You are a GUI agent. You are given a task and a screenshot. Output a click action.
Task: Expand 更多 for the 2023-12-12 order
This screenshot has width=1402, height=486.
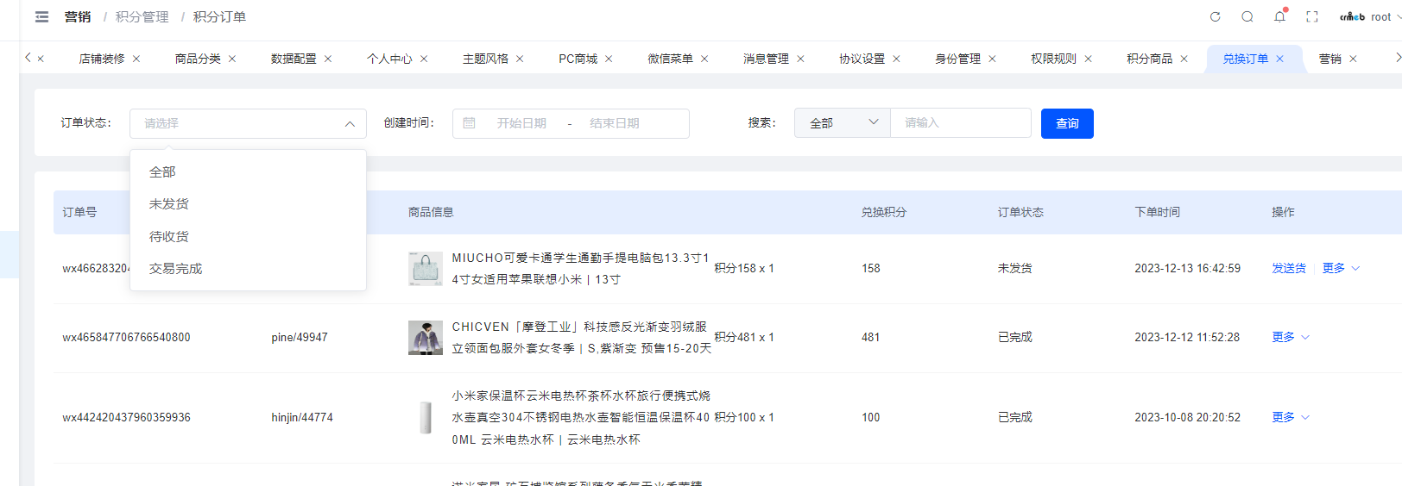coord(1291,337)
